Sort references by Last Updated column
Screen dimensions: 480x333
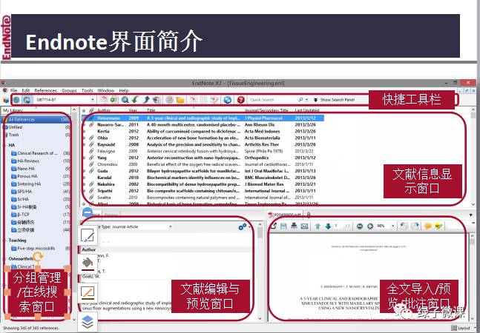307,110
